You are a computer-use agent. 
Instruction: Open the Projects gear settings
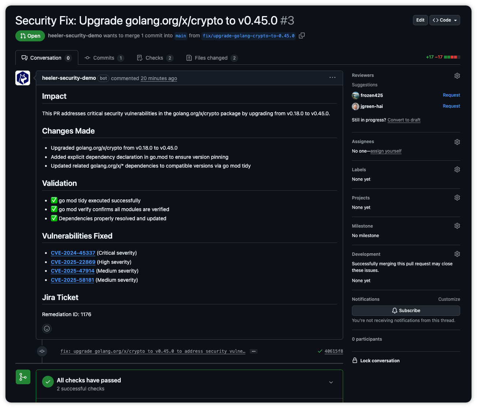point(457,198)
